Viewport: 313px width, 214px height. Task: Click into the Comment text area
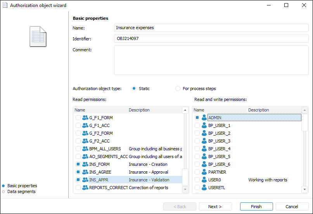point(211,60)
